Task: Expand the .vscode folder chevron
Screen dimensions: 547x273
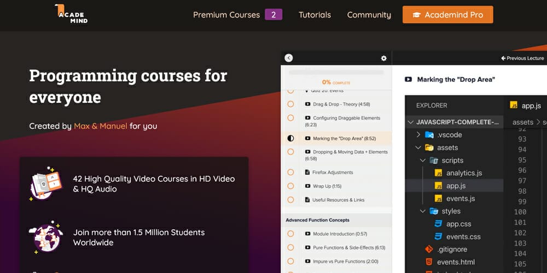Action: pos(418,135)
